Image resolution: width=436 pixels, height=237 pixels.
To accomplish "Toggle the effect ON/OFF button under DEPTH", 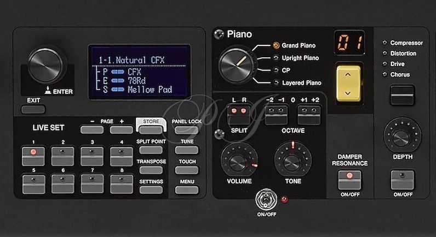I will (403, 180).
